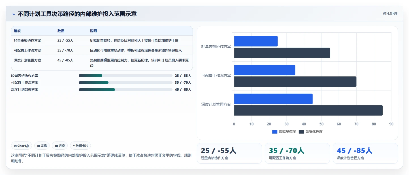Click blue bar for 轻量表格协作方案

point(256,41)
